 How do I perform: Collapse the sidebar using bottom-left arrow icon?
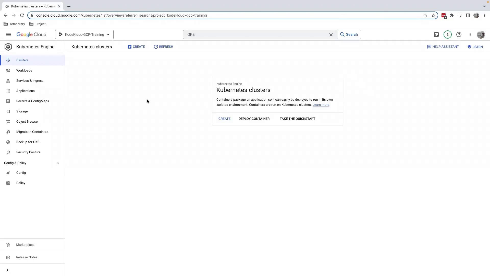tap(8, 270)
